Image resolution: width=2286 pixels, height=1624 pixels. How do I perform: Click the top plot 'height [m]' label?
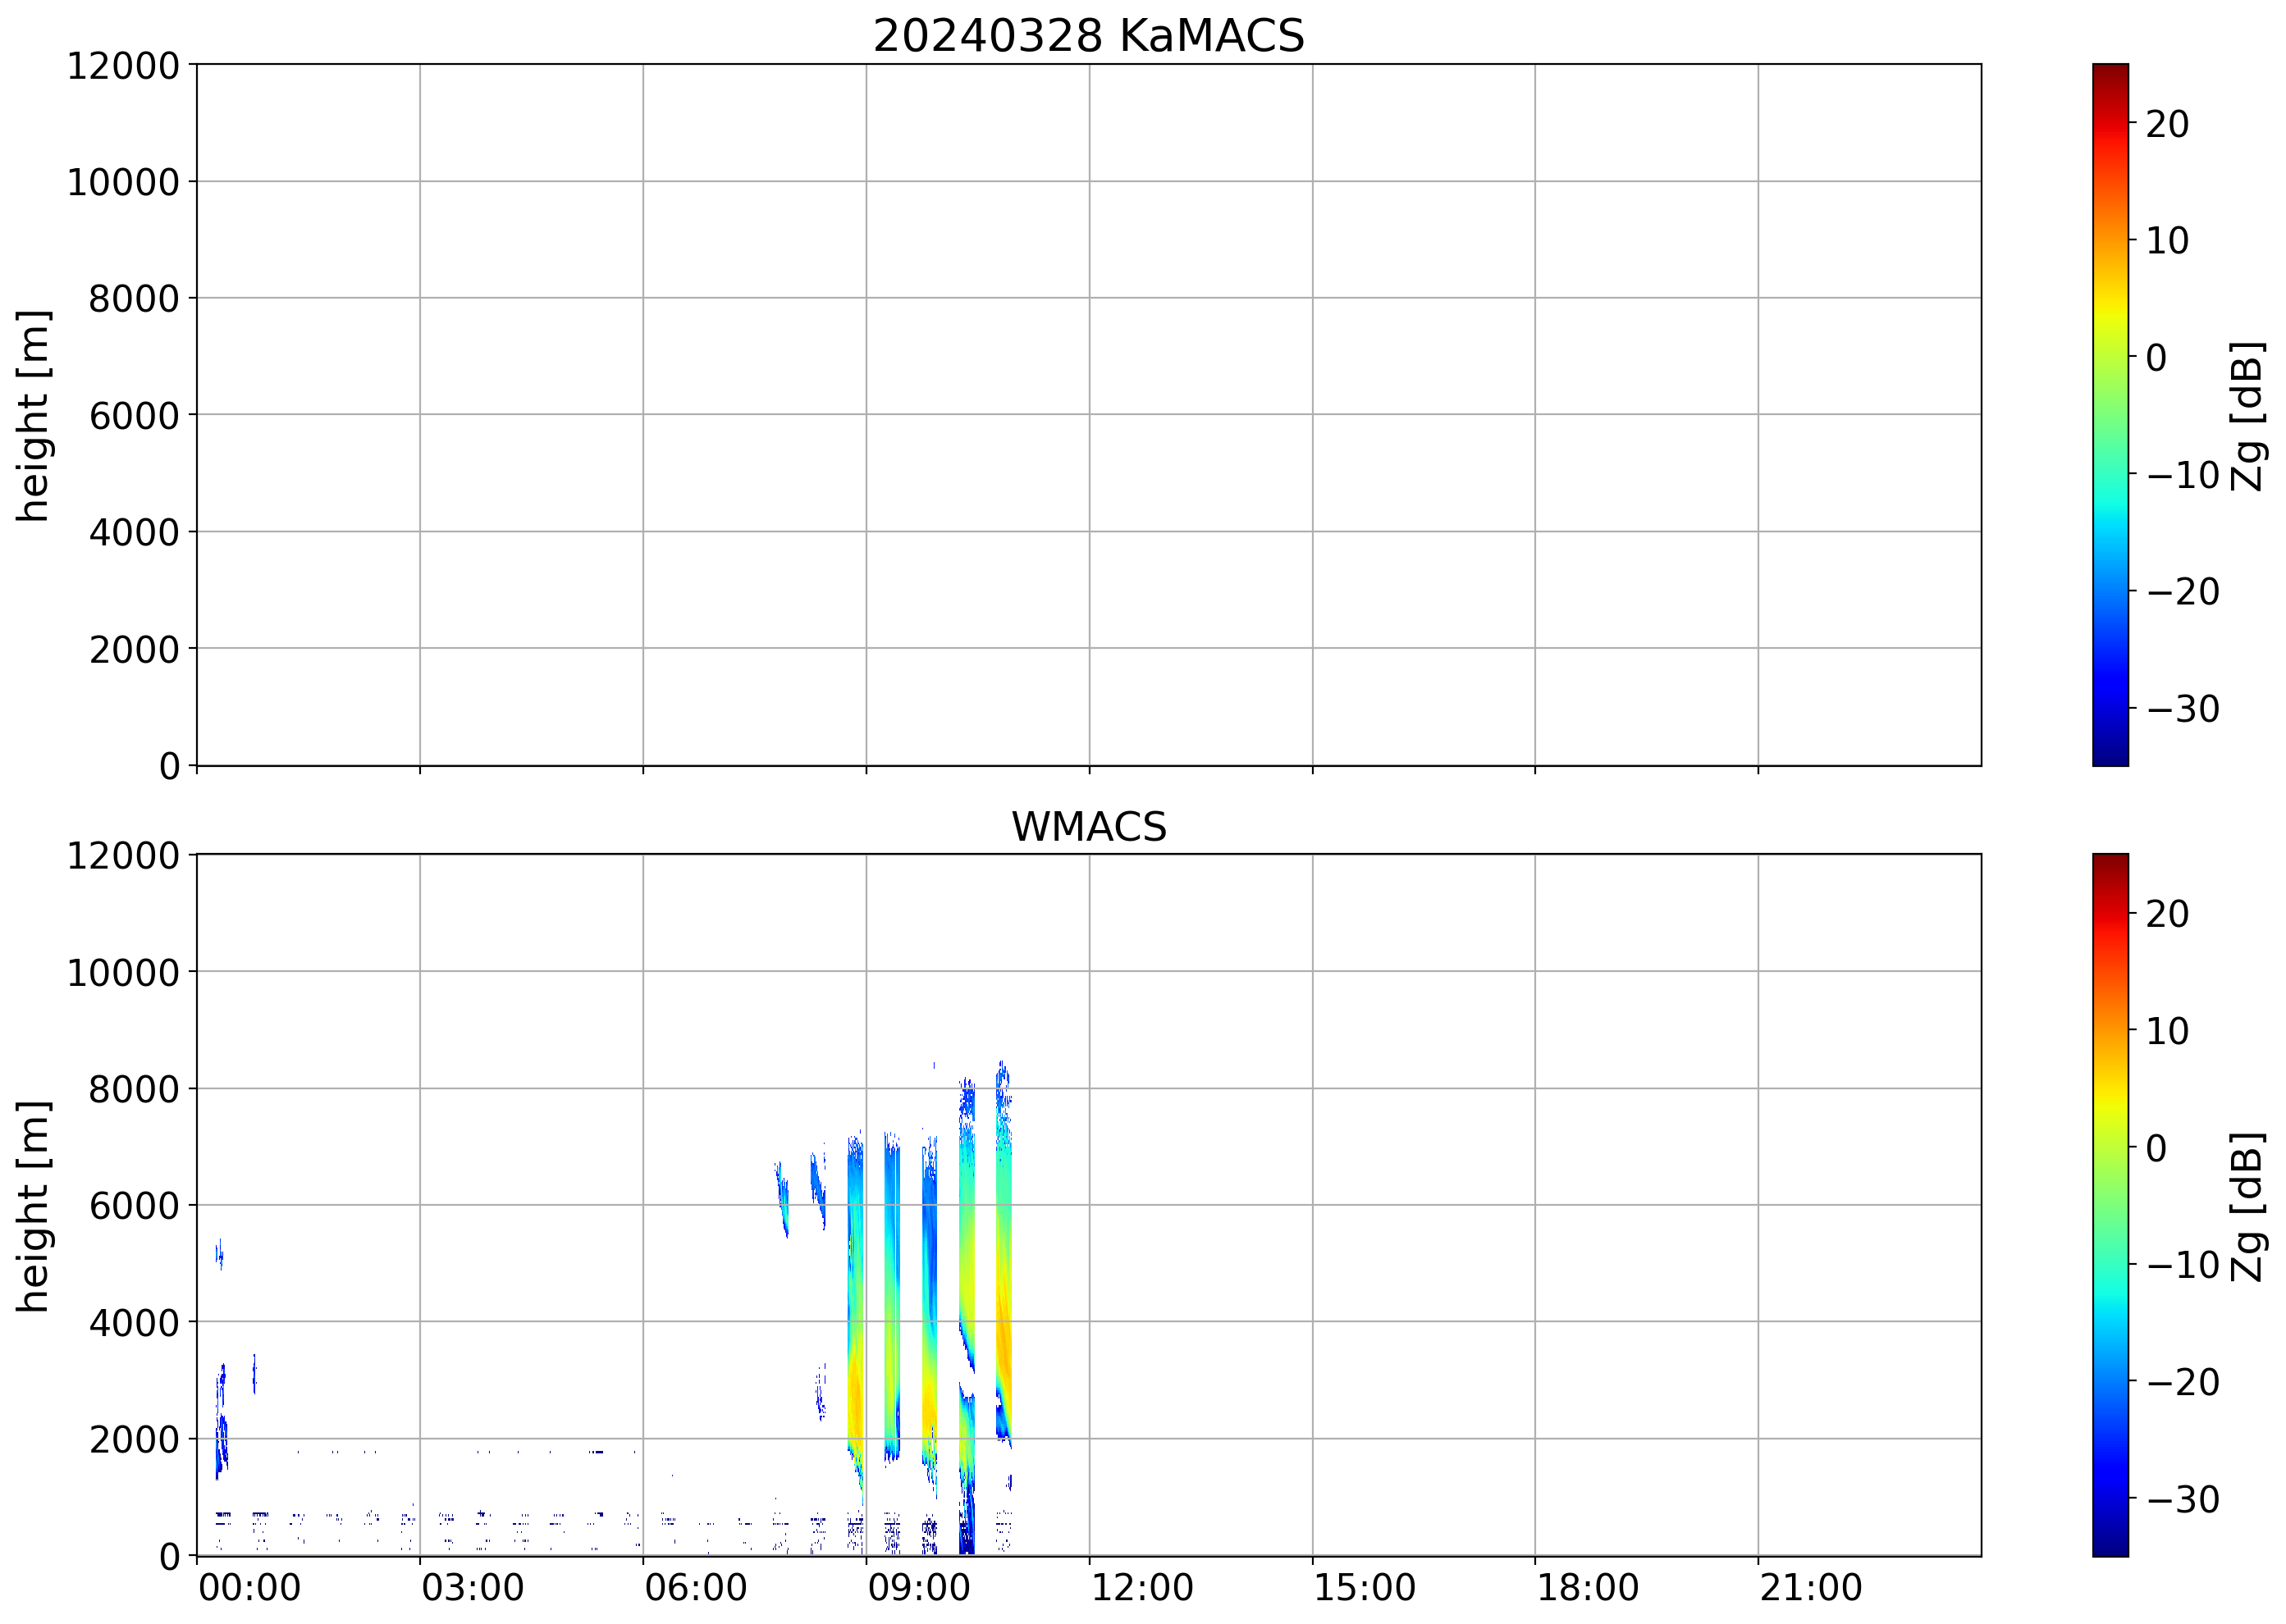33,415
